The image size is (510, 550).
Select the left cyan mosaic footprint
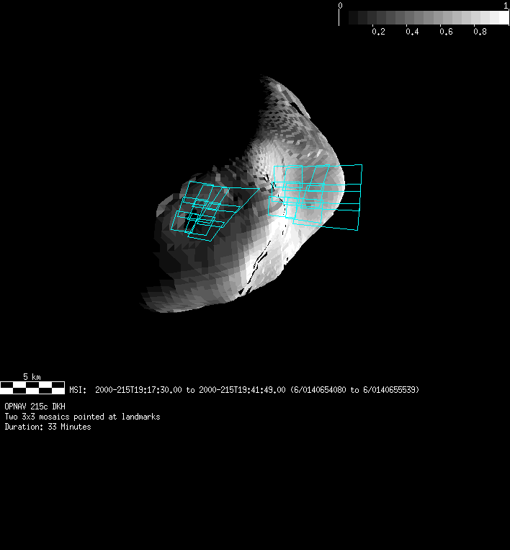click(206, 210)
